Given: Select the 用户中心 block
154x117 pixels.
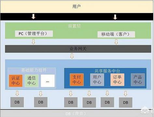Looking at the screenshot, I should pos(97,80).
